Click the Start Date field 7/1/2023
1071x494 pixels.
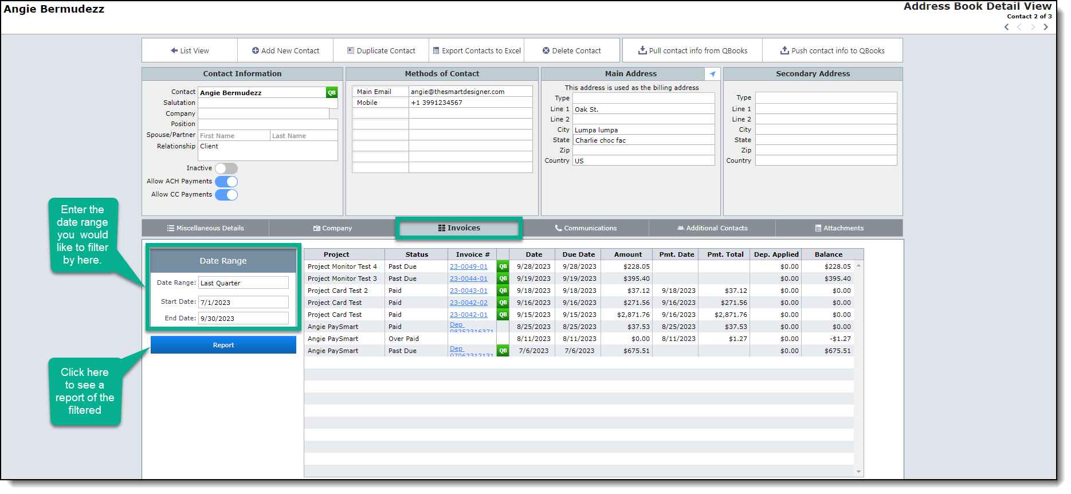[244, 302]
